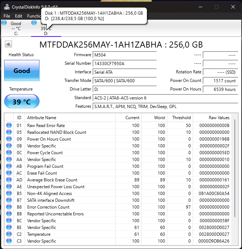Click the status orb for SATA interface Downshift
This screenshot has width=242, height=249.
(9, 200)
